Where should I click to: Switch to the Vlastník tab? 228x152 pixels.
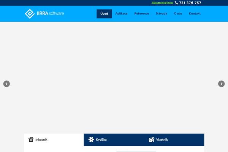(174, 139)
